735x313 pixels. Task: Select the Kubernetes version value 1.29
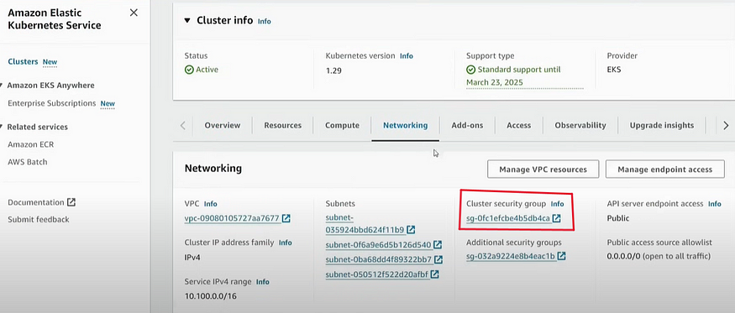[x=333, y=71]
